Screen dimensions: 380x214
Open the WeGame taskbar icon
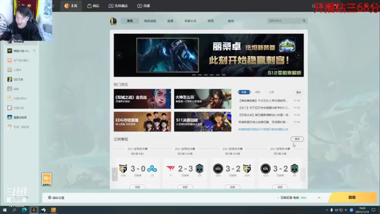(x=34, y=210)
